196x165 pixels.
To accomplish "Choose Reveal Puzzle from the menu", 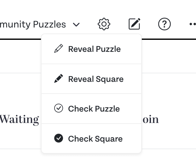I will (91, 49).
